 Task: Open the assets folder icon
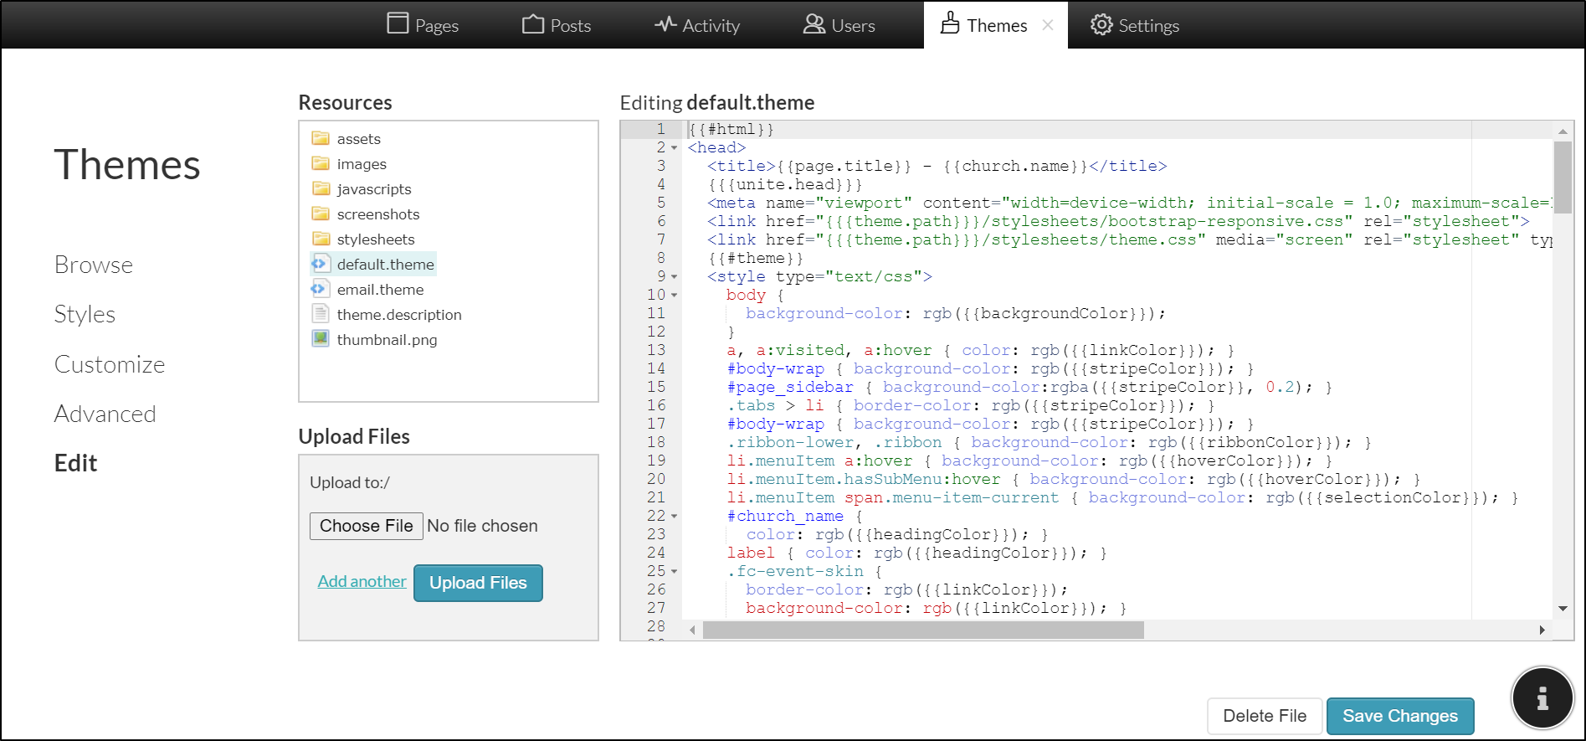click(x=321, y=138)
